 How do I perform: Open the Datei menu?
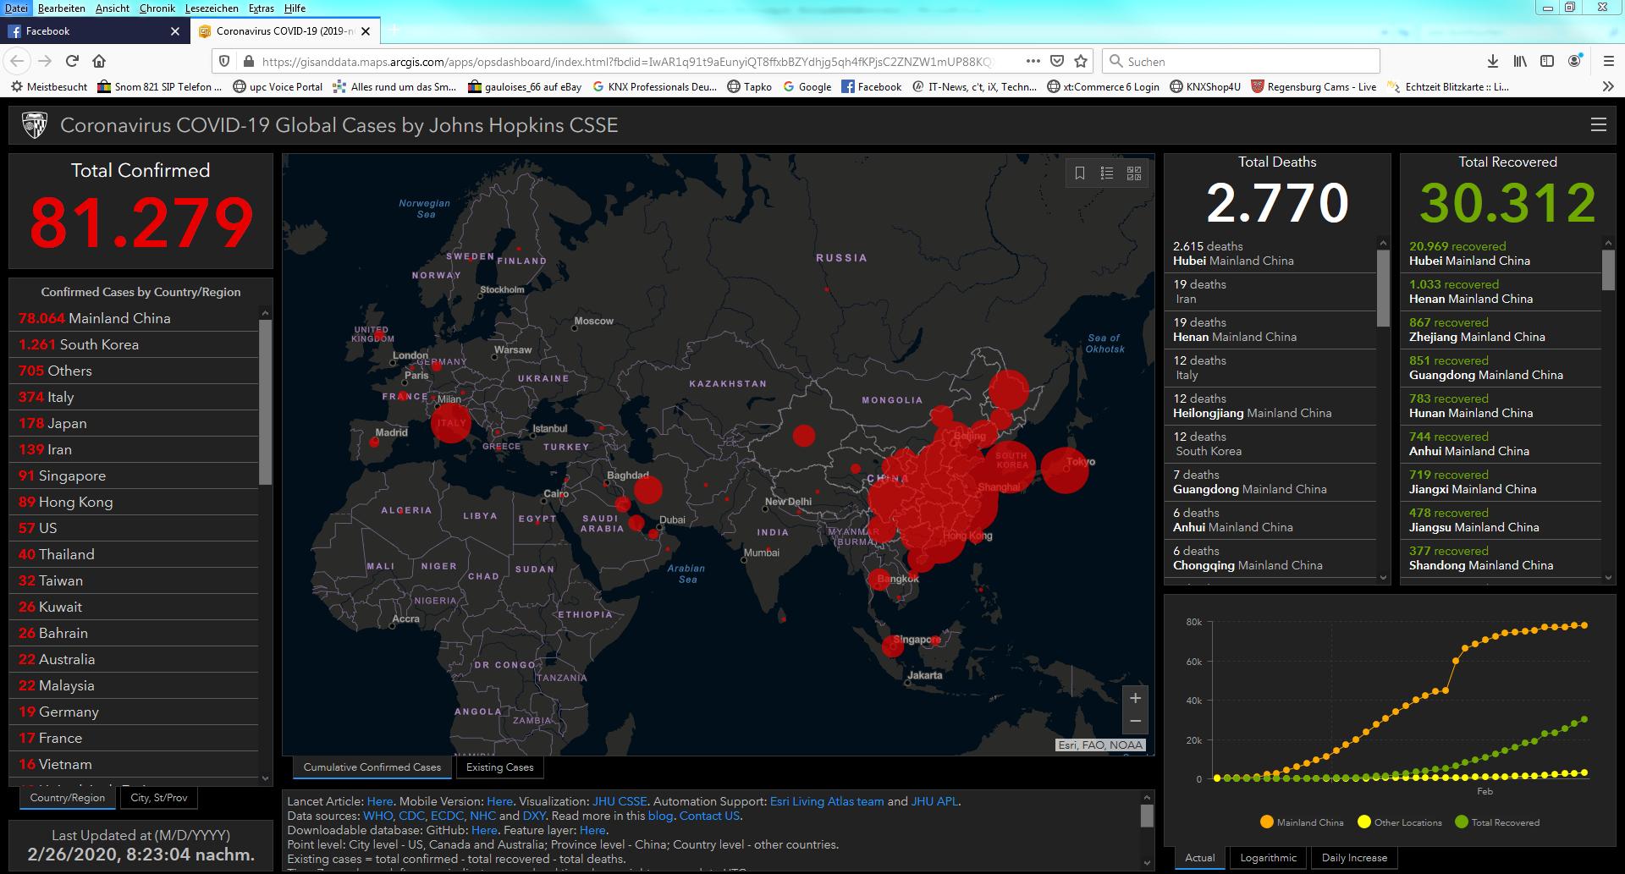pos(16,8)
